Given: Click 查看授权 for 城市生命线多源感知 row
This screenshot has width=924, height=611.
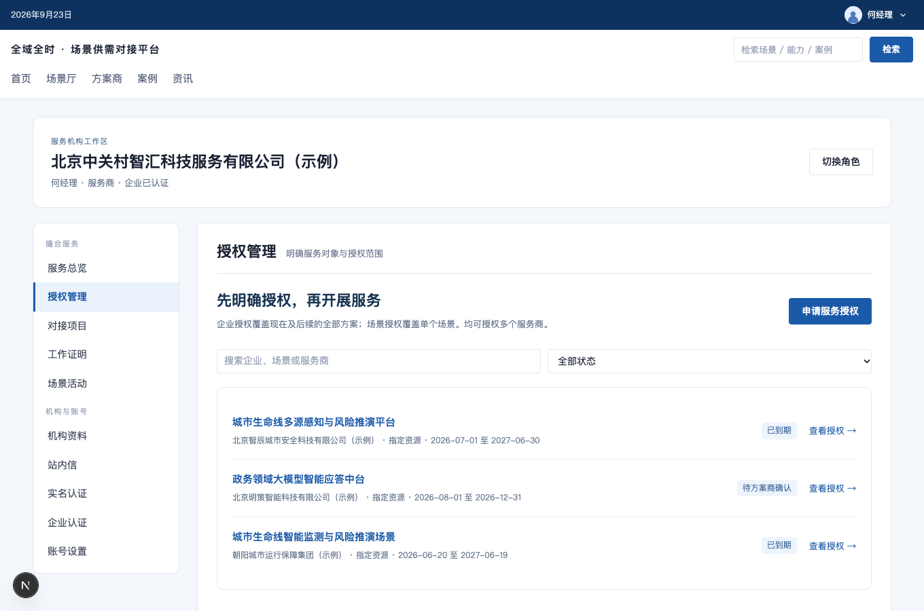Looking at the screenshot, I should point(832,431).
